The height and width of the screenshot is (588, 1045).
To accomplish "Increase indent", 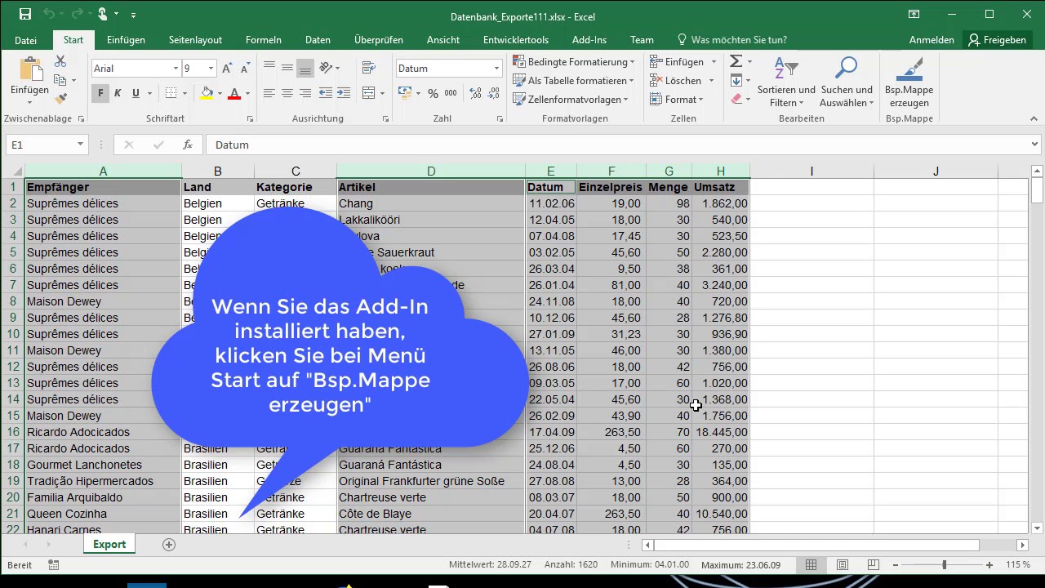I will pyautogui.click(x=344, y=93).
